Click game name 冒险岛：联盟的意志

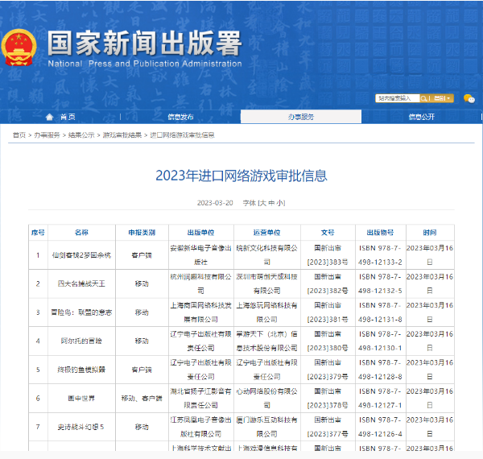(x=81, y=312)
